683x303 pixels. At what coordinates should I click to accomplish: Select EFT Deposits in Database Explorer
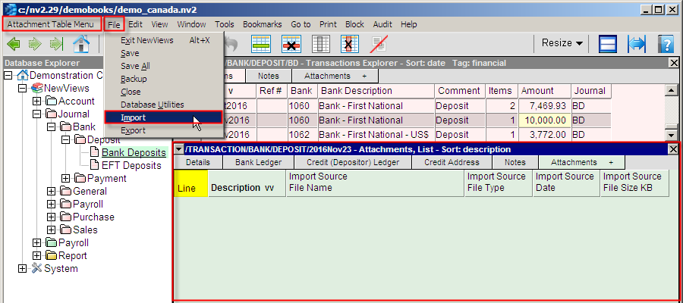point(131,166)
